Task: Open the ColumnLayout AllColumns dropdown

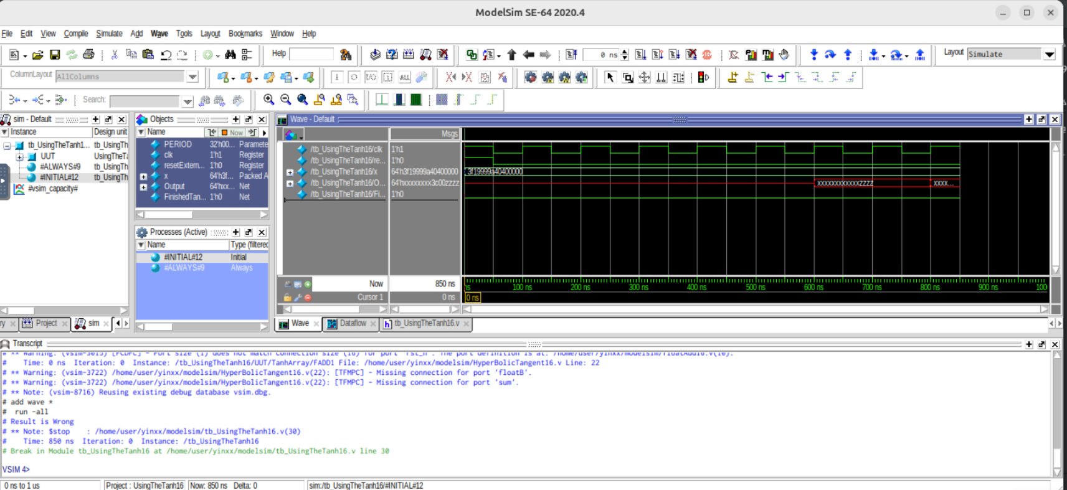Action: click(x=192, y=77)
